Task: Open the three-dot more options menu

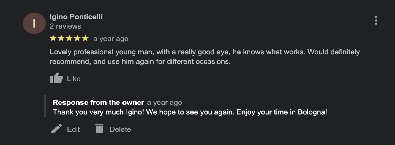Action: (376, 21)
